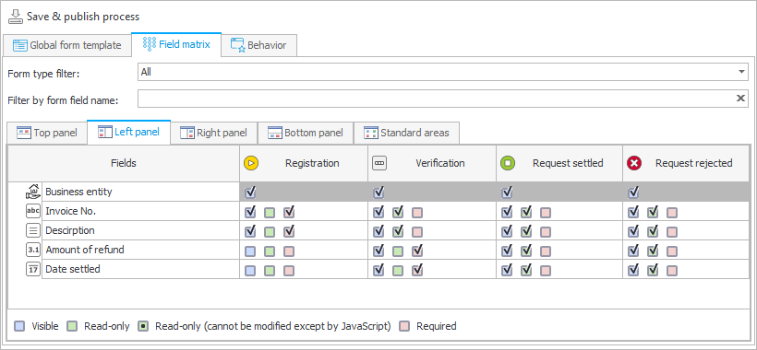Click the Read-only JavaScript legend swatch
Image resolution: width=757 pixels, height=350 pixels.
tap(143, 326)
